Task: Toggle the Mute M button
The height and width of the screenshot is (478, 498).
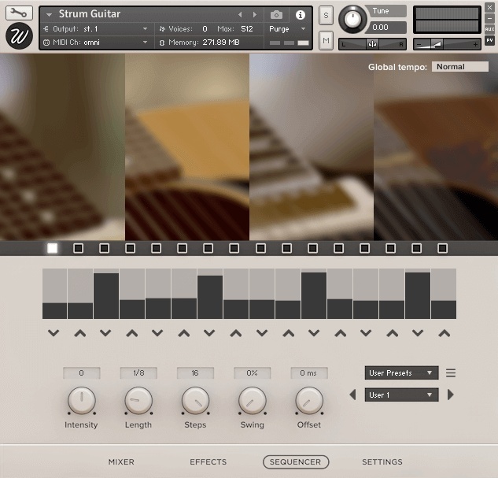Action: [326, 39]
